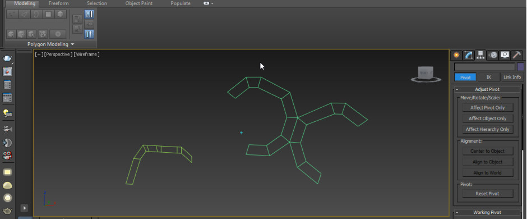The height and width of the screenshot is (219, 527).
Task: Select the IK hierarchy tab
Action: tap(489, 77)
